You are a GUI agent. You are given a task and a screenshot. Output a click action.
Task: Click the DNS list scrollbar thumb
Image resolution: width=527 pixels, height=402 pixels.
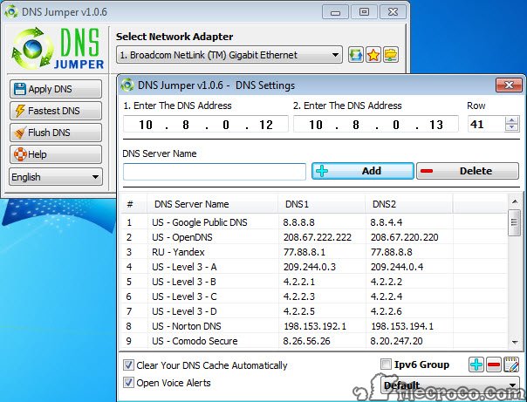coord(515,222)
